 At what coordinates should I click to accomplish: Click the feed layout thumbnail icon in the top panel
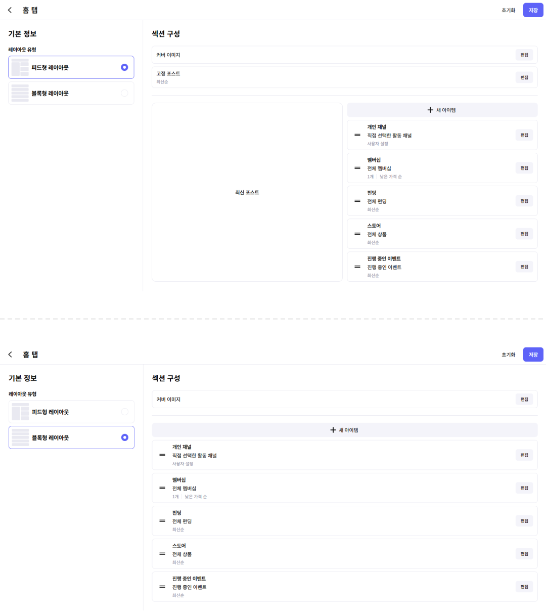point(20,67)
